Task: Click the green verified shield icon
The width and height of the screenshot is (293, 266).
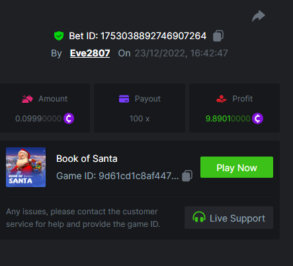Action: [59, 36]
